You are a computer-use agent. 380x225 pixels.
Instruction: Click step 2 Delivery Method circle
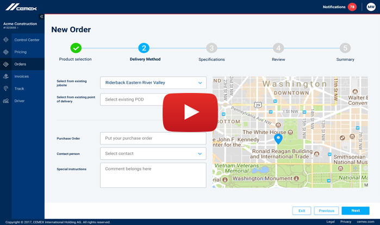click(x=144, y=48)
